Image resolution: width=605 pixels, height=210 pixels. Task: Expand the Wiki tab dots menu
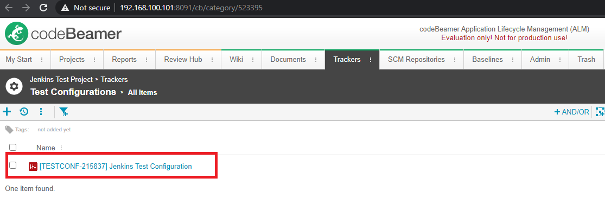pyautogui.click(x=253, y=60)
